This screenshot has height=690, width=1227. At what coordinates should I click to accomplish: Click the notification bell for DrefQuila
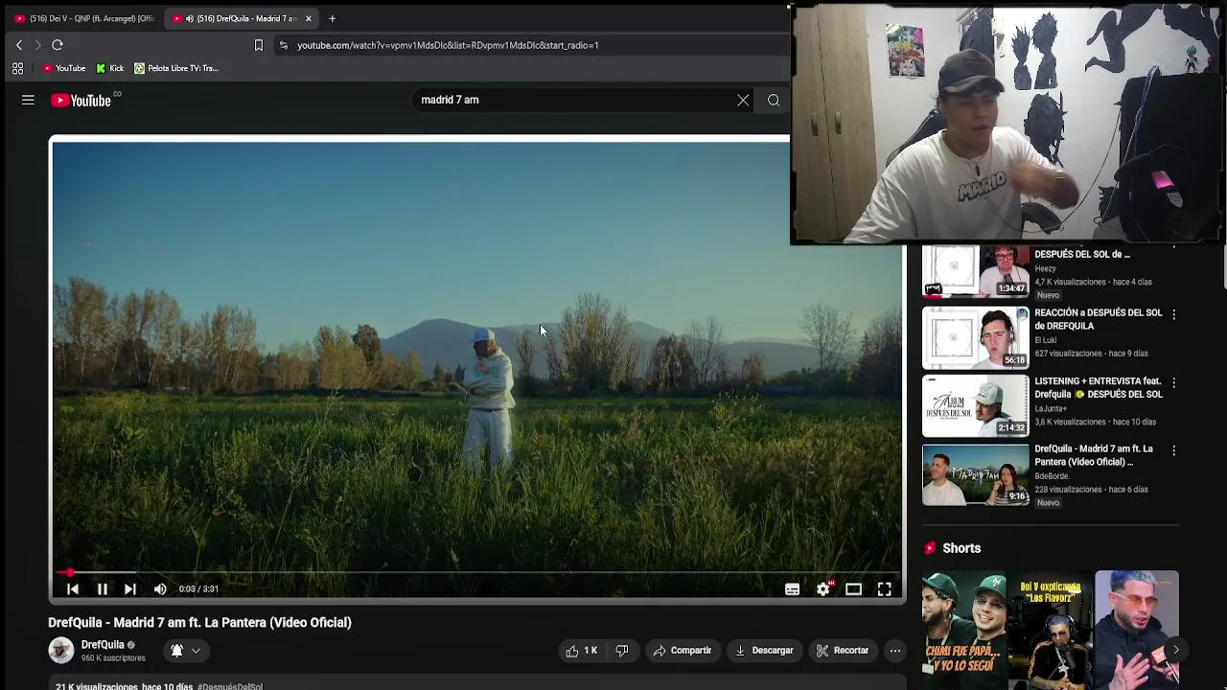[x=176, y=651]
